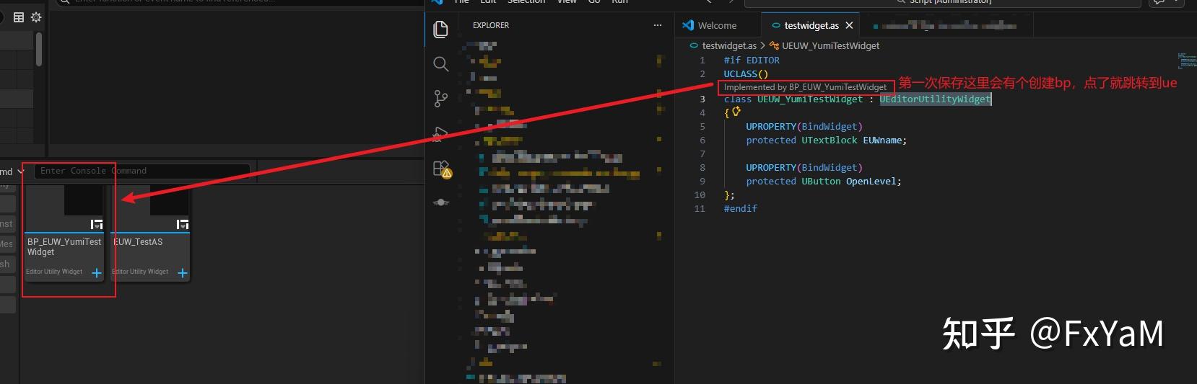Open Extensions view with warning badge
The width and height of the screenshot is (1197, 384).
(x=441, y=169)
